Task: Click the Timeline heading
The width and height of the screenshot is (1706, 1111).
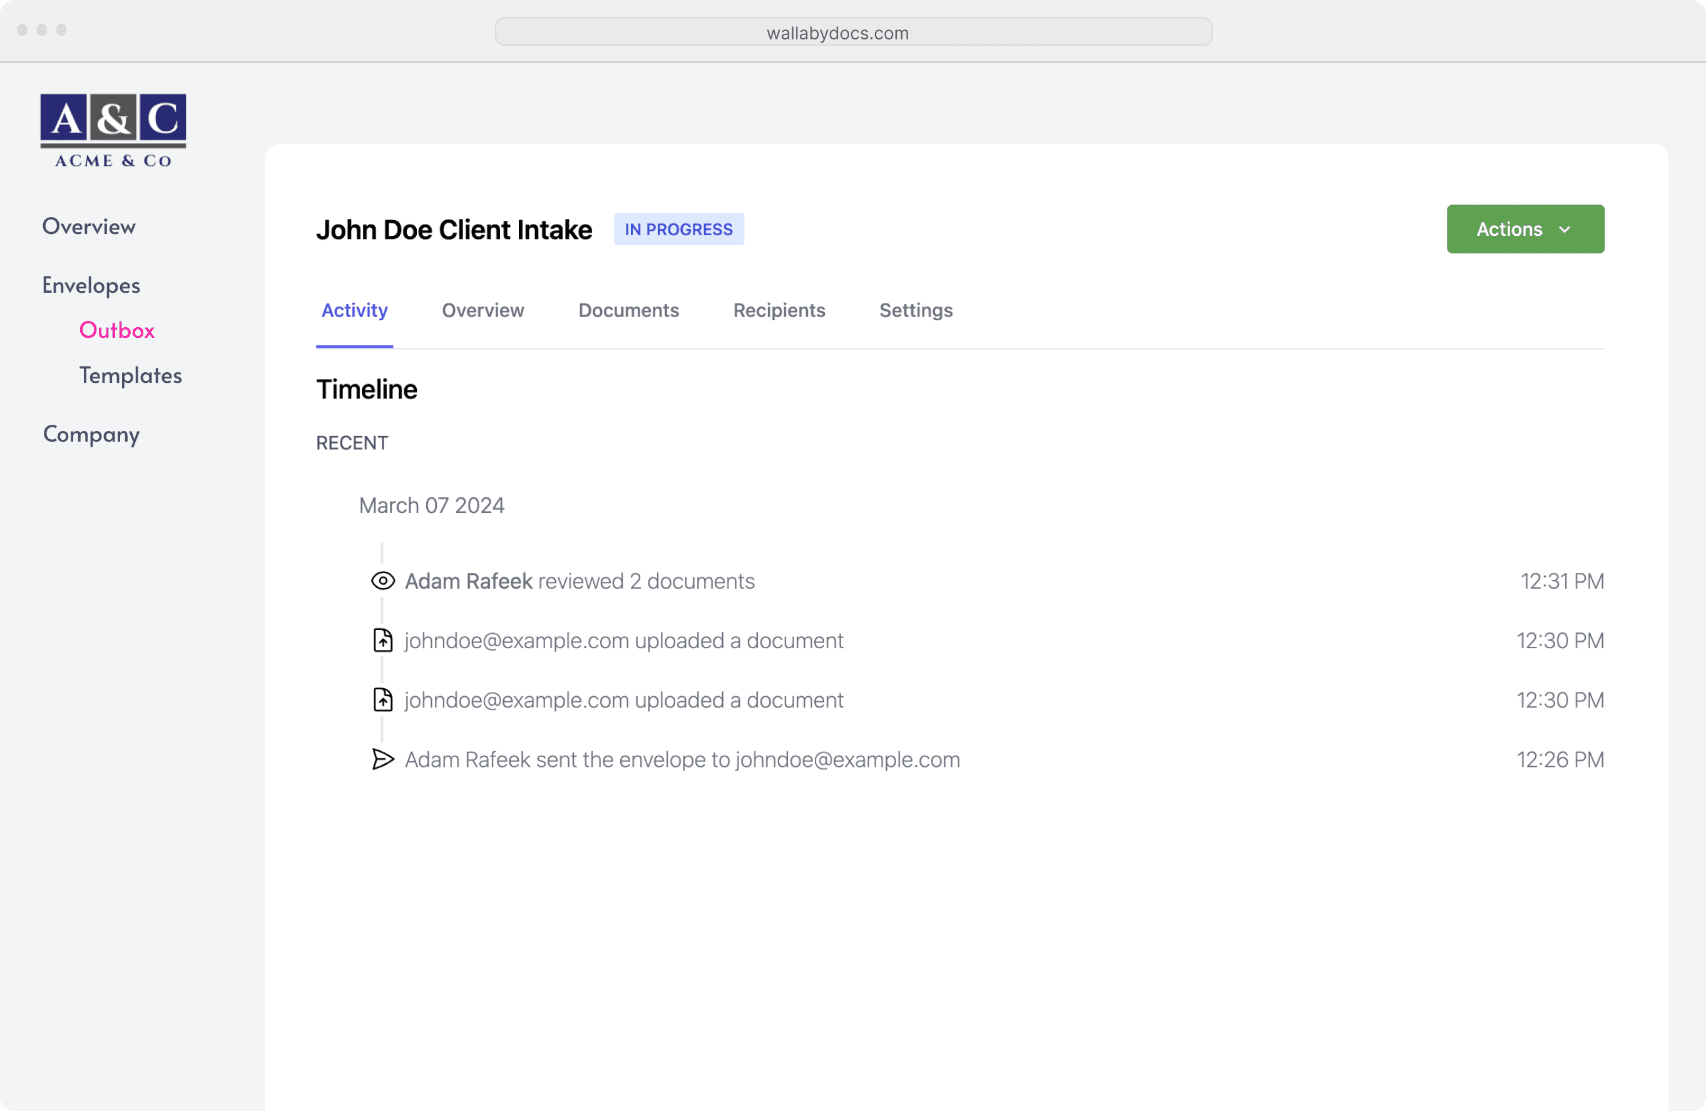Action: pos(366,390)
